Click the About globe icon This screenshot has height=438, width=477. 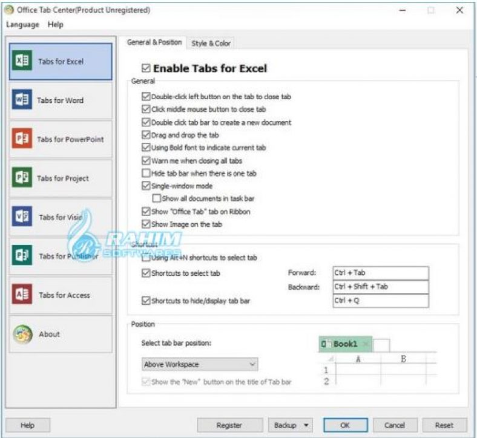[x=22, y=334]
